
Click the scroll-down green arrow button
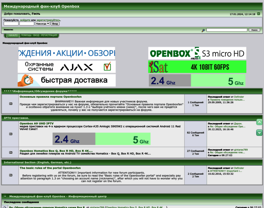[x=259, y=133]
